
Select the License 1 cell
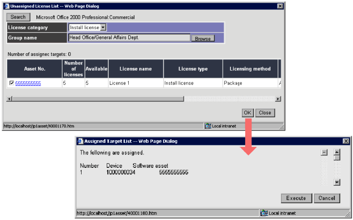(x=136, y=83)
